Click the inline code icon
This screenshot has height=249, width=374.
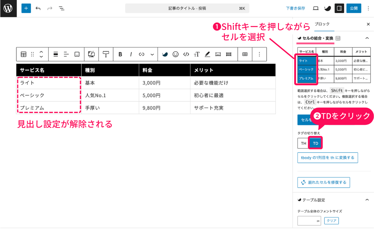(186, 54)
